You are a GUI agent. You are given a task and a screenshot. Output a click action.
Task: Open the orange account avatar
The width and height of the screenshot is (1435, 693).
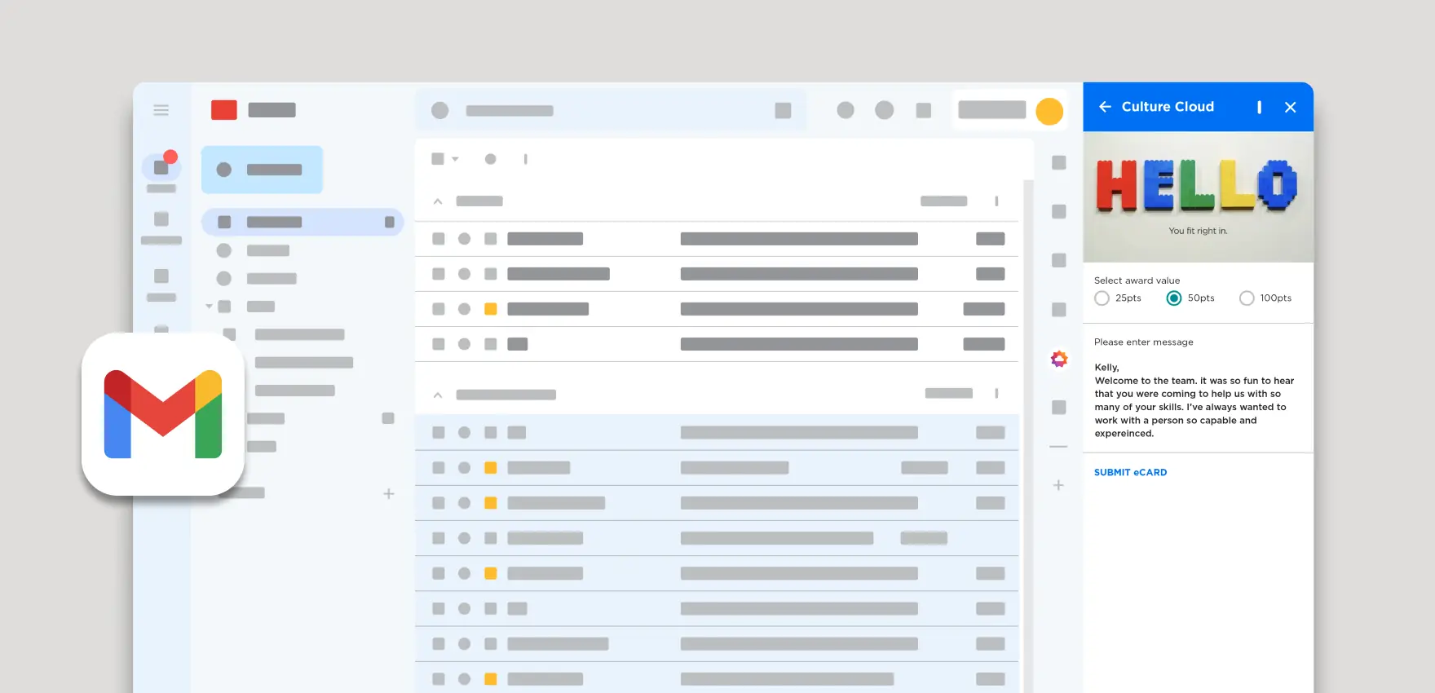click(1049, 111)
